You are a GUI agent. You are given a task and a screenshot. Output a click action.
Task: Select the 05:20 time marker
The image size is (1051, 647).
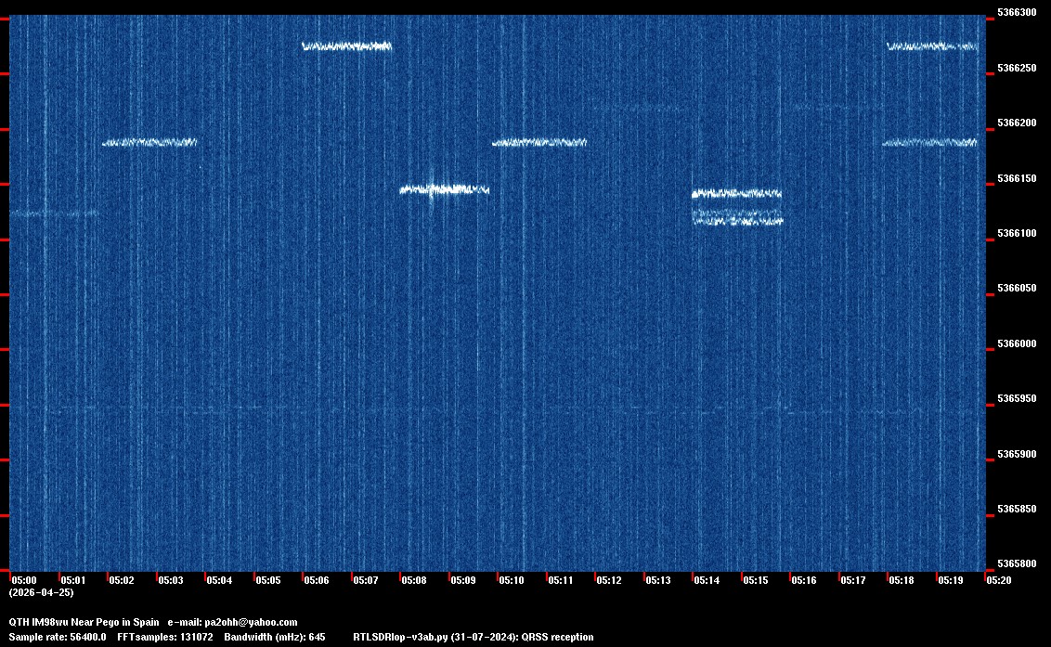click(998, 580)
